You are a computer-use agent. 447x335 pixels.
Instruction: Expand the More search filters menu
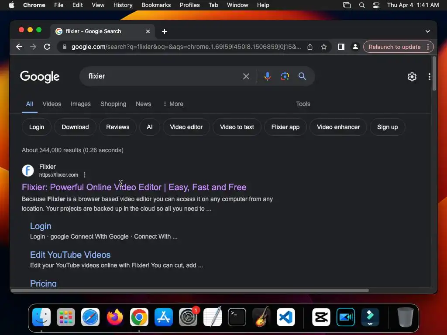pos(173,104)
